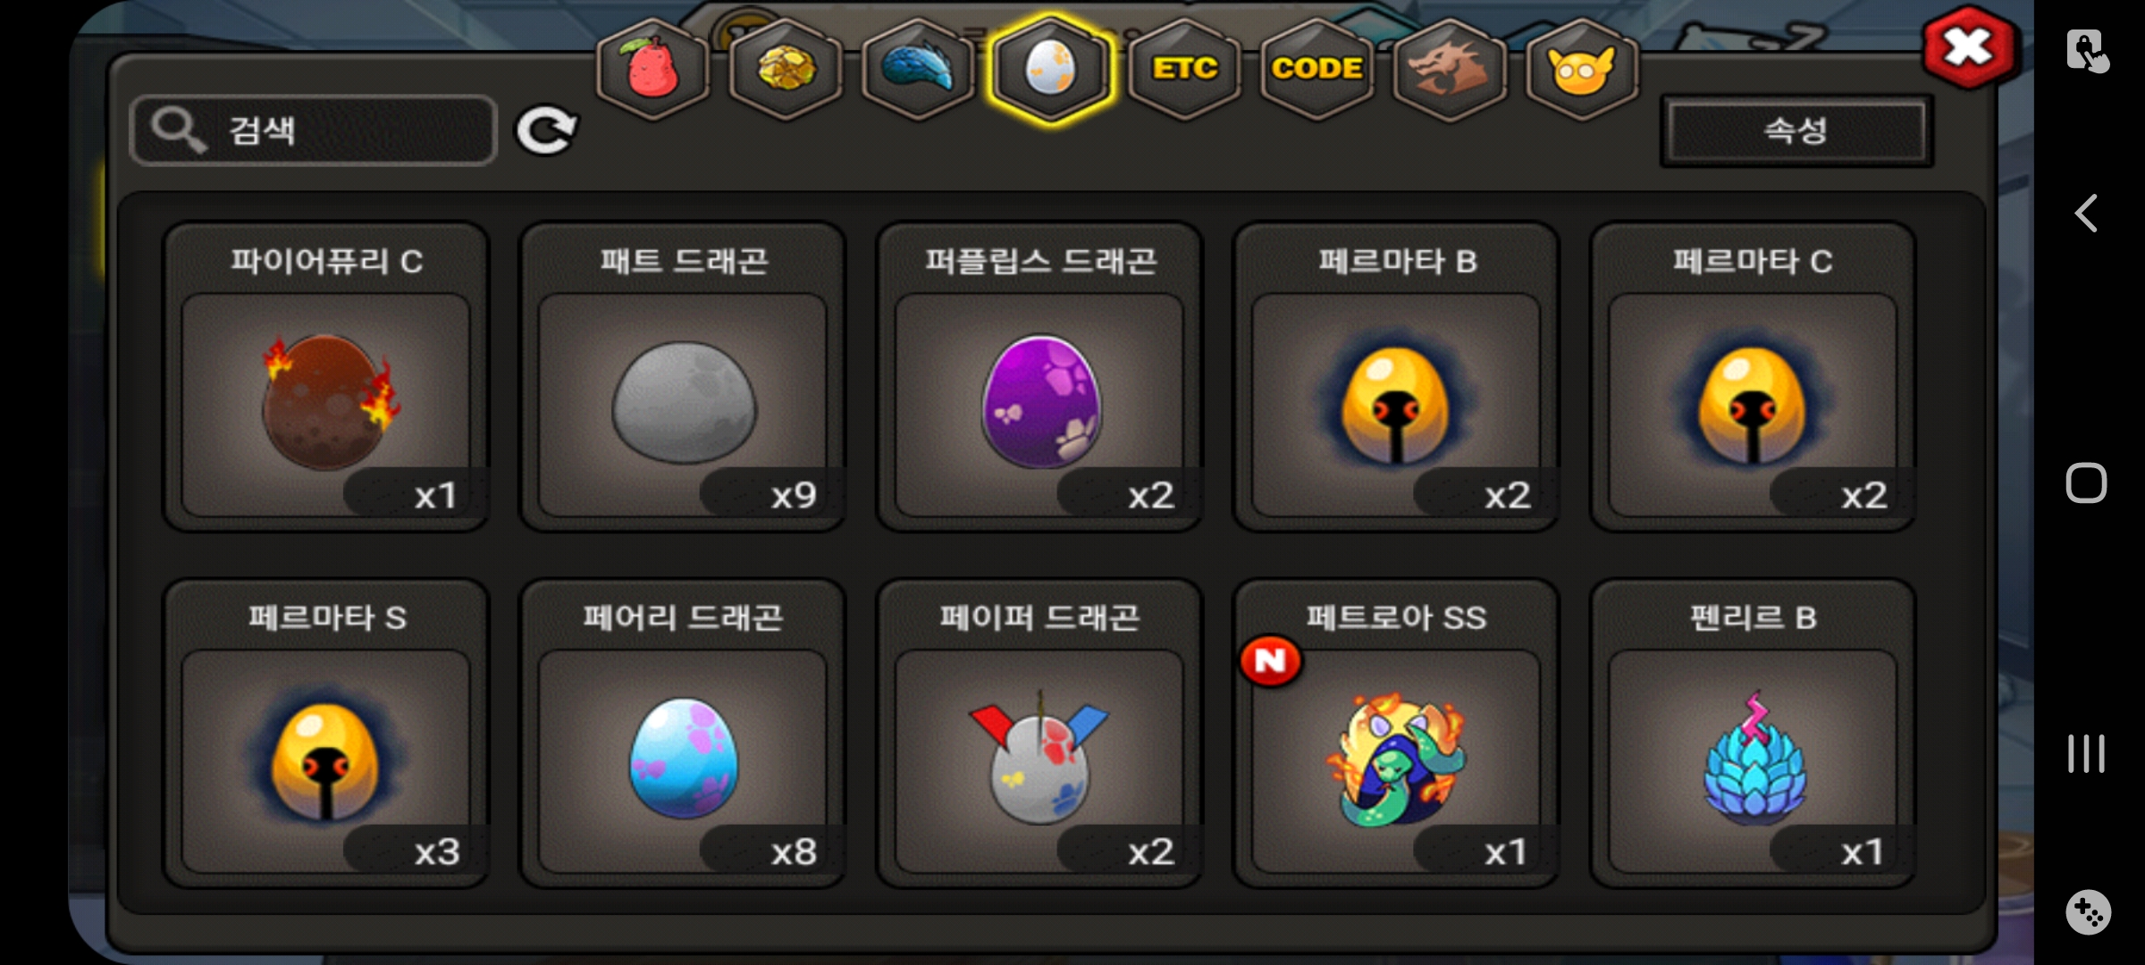Open the red fruit food tab
The height and width of the screenshot is (965, 2145).
tap(653, 69)
